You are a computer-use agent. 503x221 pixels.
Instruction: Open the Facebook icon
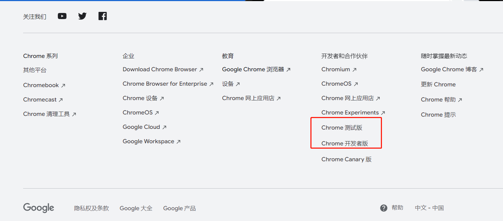click(103, 16)
